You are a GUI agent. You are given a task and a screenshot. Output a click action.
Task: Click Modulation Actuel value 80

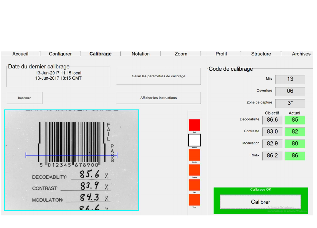[x=295, y=144]
